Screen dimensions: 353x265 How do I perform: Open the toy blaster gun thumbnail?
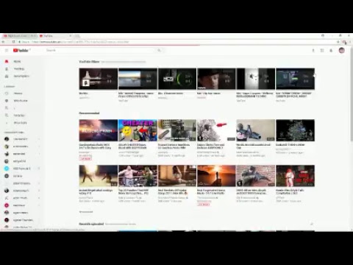click(x=255, y=130)
